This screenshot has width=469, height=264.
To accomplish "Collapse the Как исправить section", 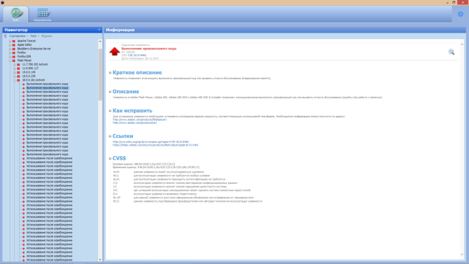I will [110, 111].
